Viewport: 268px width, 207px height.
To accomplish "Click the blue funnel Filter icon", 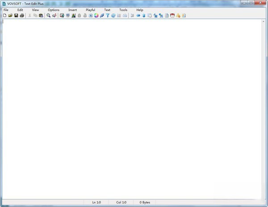I will click(x=108, y=16).
